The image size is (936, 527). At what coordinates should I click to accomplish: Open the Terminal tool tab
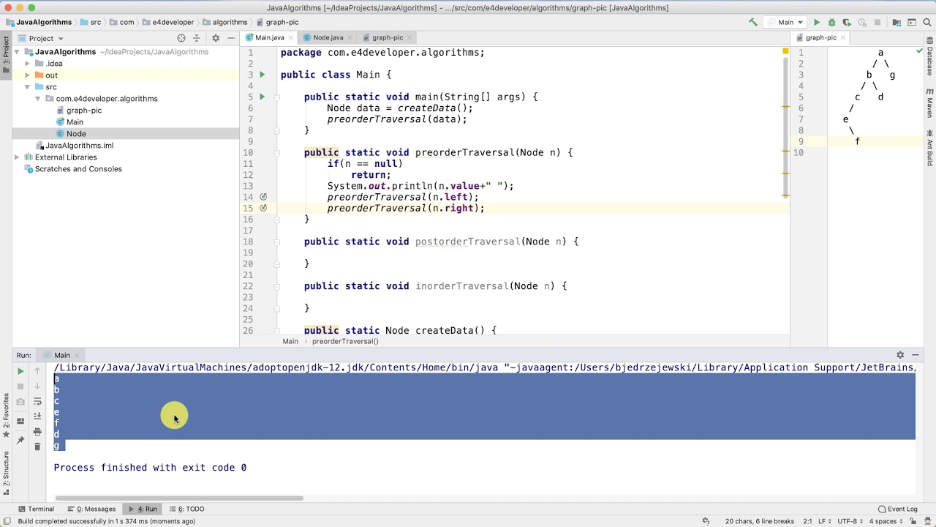[x=36, y=509]
